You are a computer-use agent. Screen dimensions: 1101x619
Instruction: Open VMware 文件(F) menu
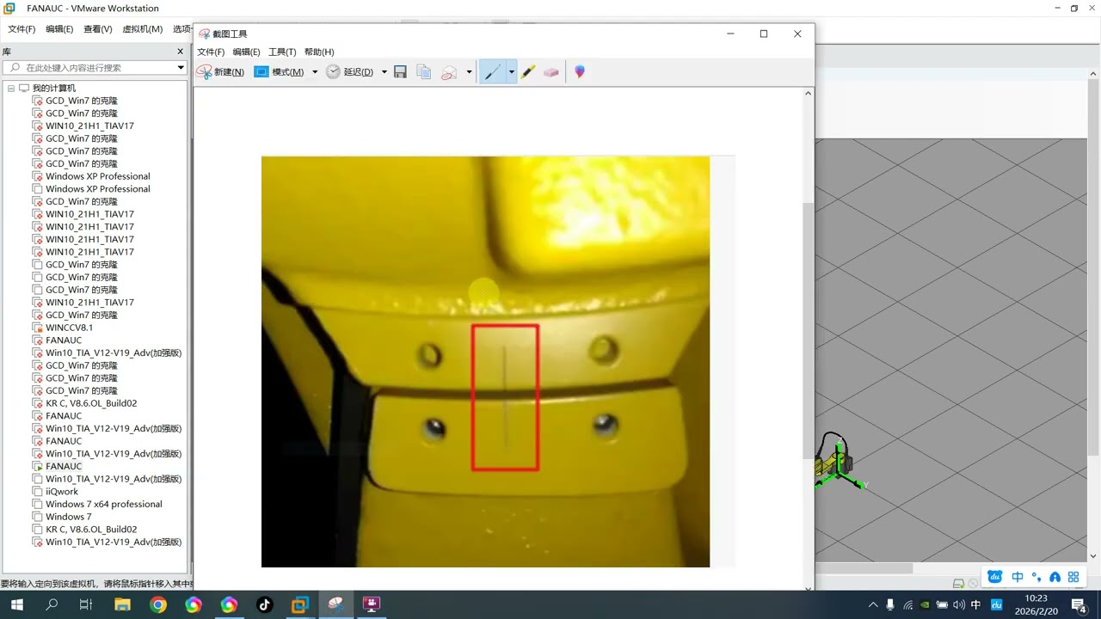[x=22, y=29]
